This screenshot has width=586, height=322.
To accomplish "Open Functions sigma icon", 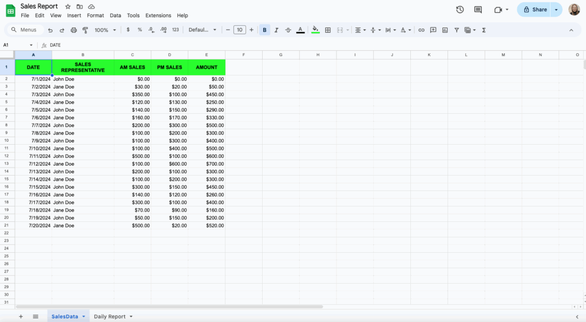I will [484, 30].
